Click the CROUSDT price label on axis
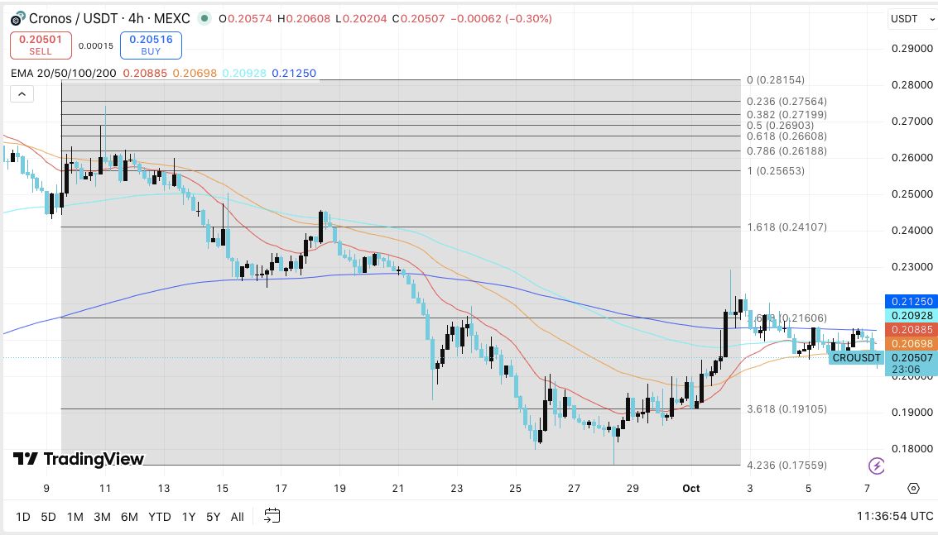The width and height of the screenshot is (938, 535). [856, 357]
